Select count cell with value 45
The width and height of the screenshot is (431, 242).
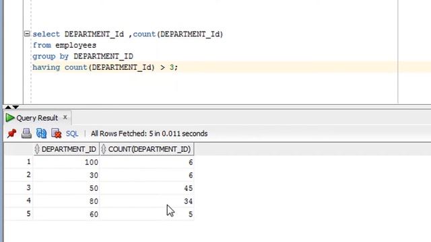pyautogui.click(x=147, y=188)
